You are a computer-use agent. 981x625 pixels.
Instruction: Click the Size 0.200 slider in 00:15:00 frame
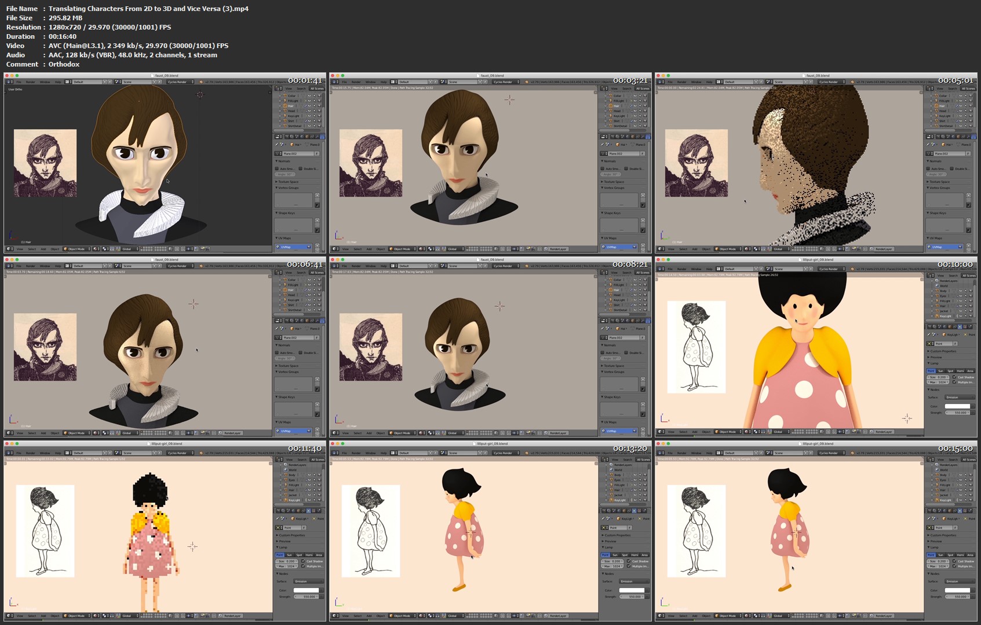[938, 561]
